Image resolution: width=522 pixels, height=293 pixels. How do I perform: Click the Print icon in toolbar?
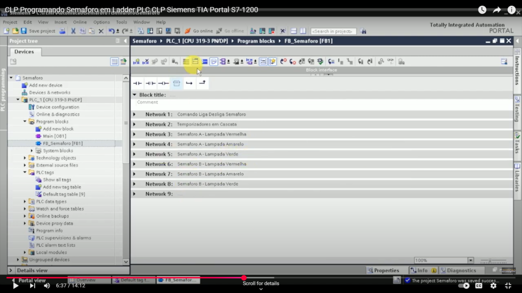coord(62,31)
